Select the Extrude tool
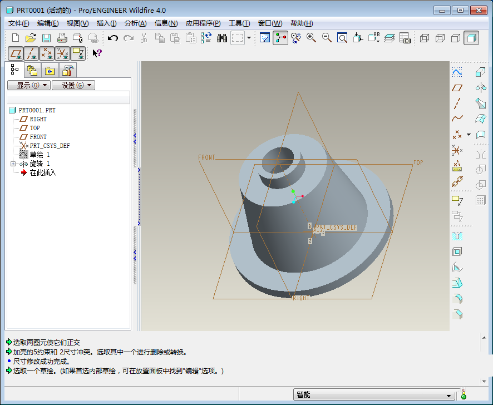 pyautogui.click(x=480, y=72)
